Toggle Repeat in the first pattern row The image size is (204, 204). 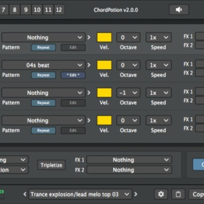click(43, 48)
